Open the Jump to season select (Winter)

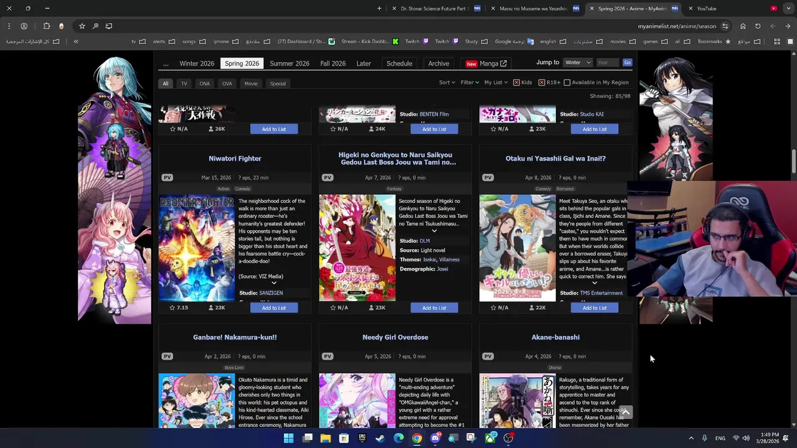point(578,63)
